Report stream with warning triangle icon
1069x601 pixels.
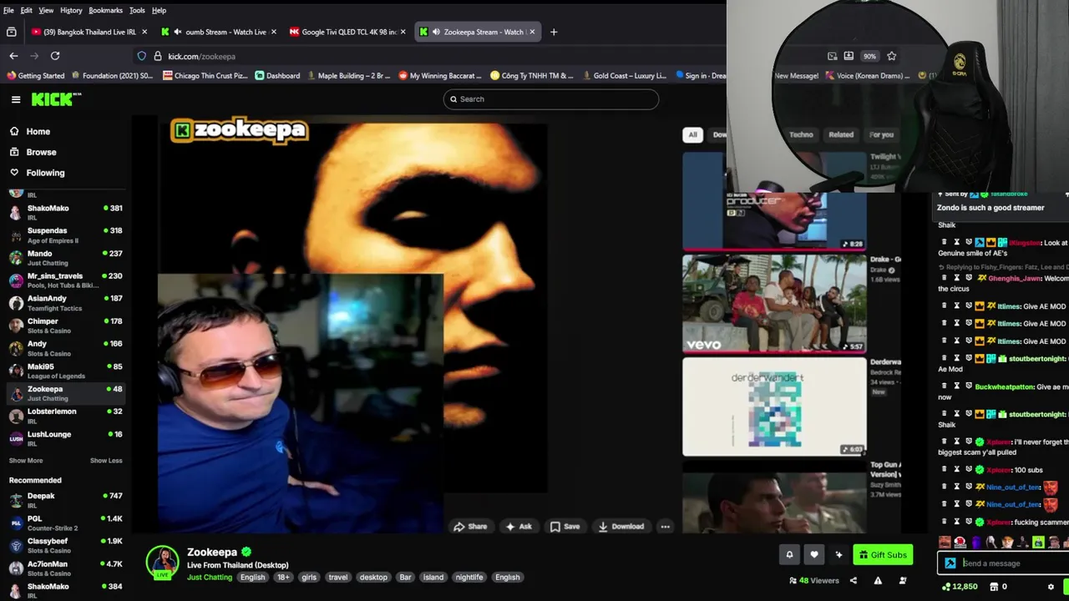click(878, 580)
